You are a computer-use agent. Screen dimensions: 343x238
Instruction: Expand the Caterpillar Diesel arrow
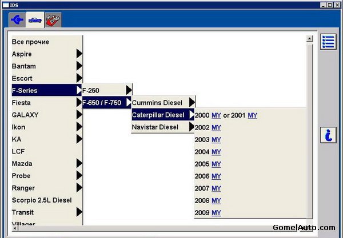tap(192, 115)
